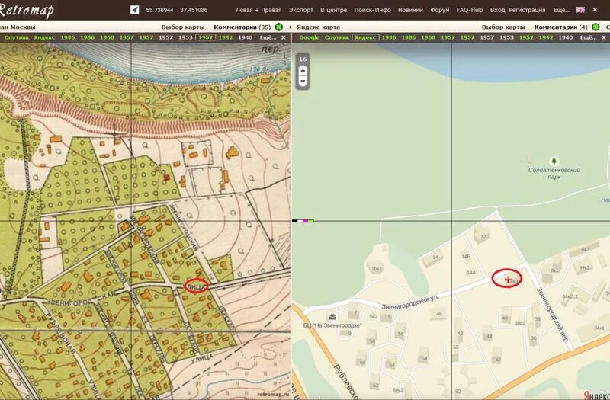The image size is (610, 400).
Task: Open Новинки menu item
Action: [x=410, y=10]
